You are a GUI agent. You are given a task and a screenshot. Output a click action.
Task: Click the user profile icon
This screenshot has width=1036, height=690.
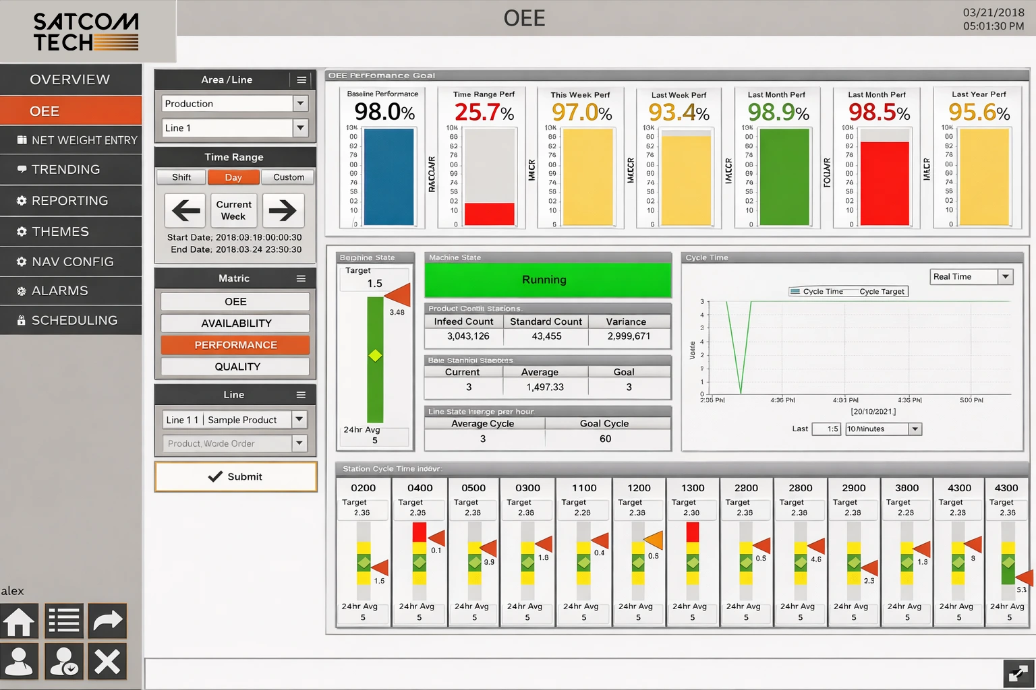pos(20,660)
